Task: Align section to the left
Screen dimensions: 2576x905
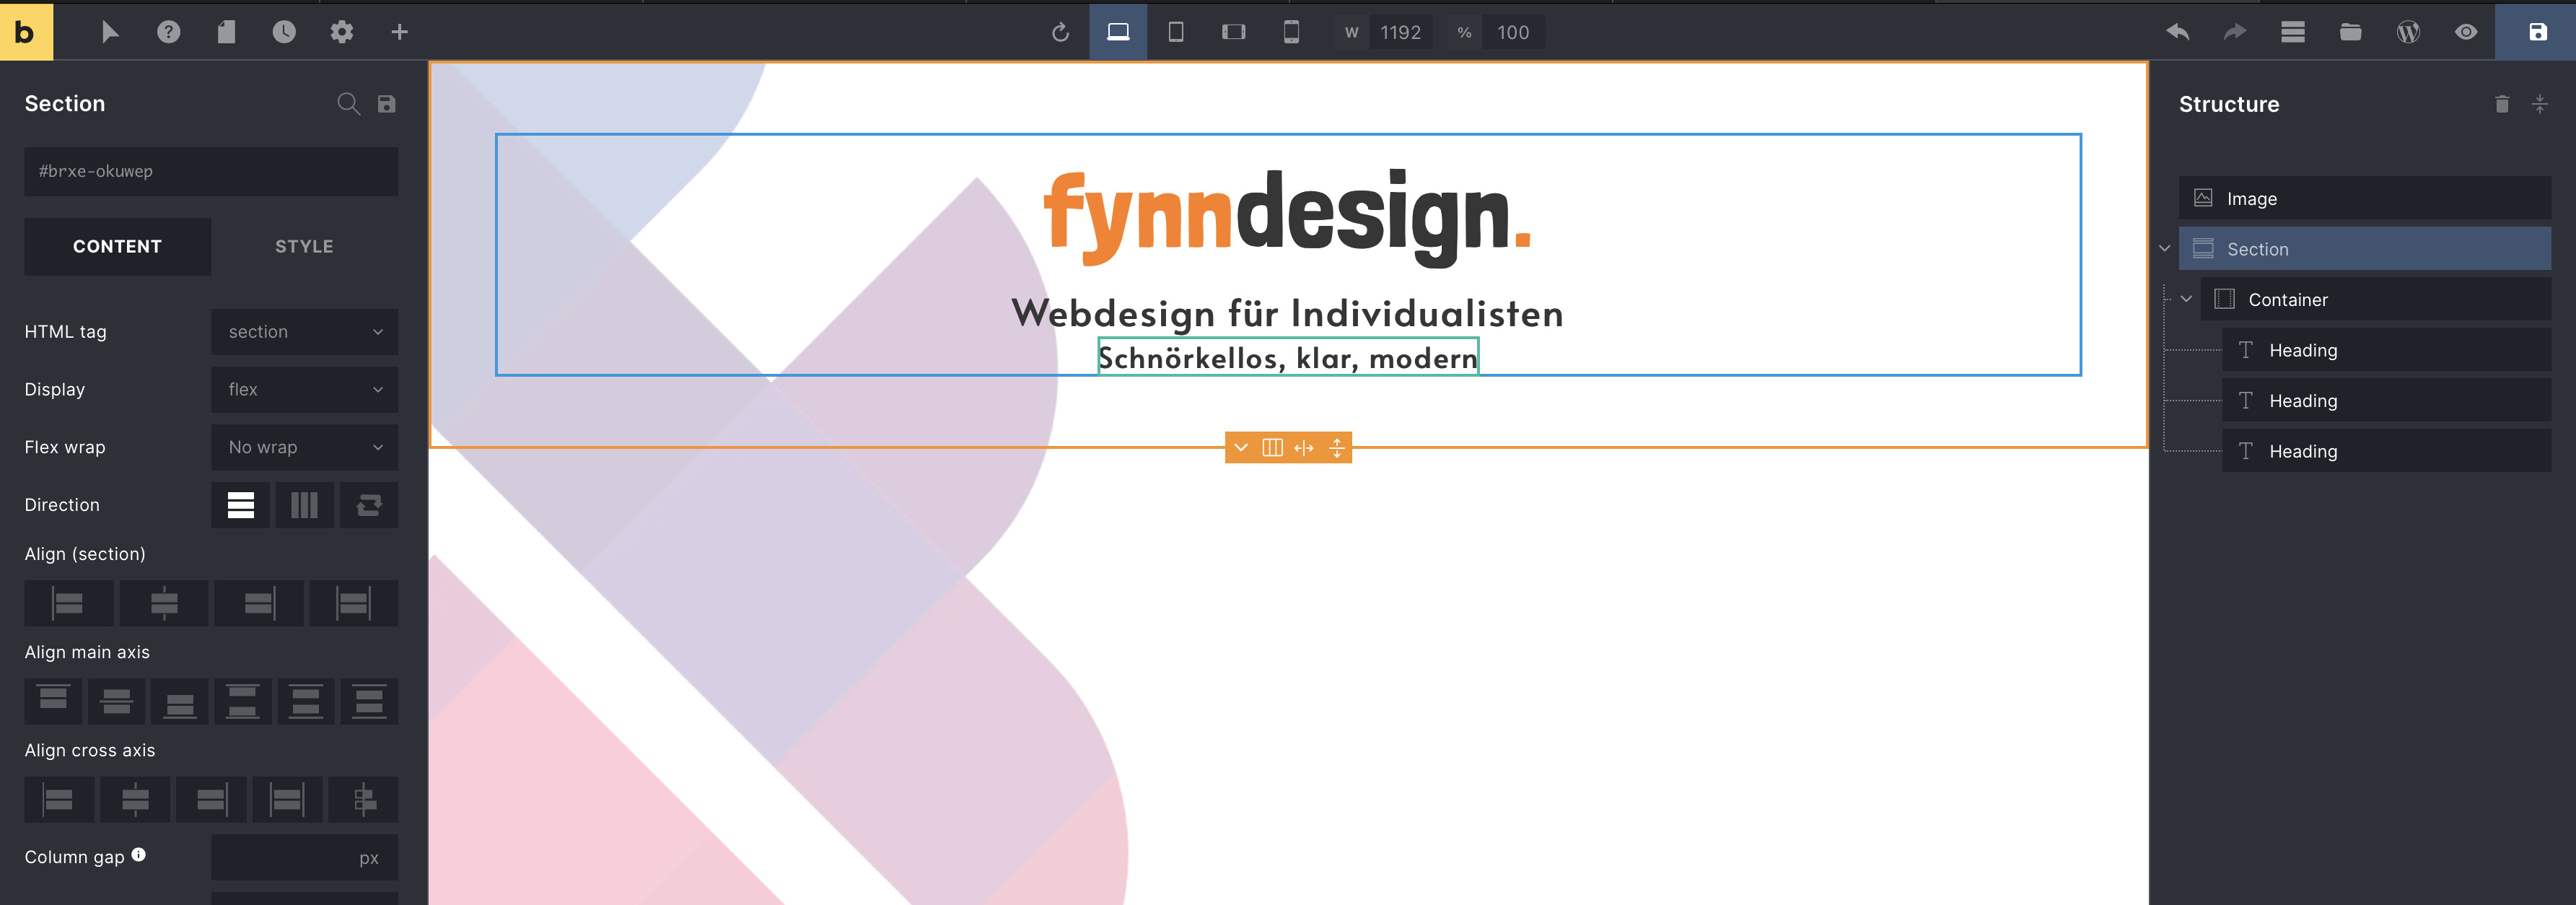Action: pyautogui.click(x=69, y=603)
